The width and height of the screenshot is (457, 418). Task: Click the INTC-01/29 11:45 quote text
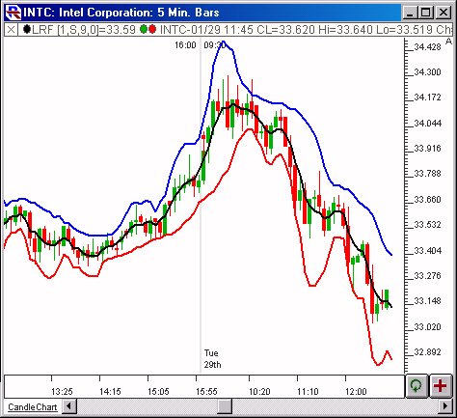[x=208, y=30]
